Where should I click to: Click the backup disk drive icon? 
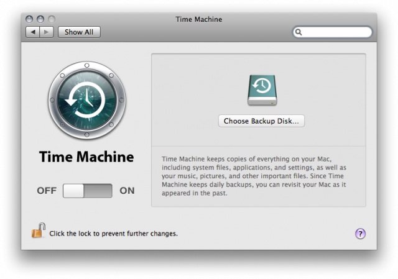pyautogui.click(x=262, y=89)
